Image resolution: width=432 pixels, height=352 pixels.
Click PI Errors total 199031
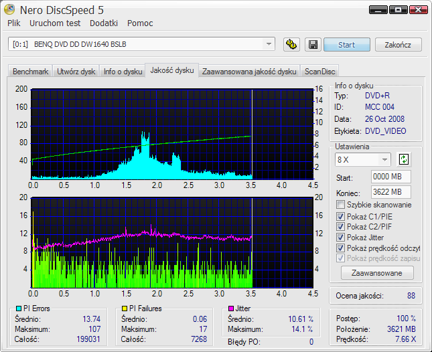[88, 339]
